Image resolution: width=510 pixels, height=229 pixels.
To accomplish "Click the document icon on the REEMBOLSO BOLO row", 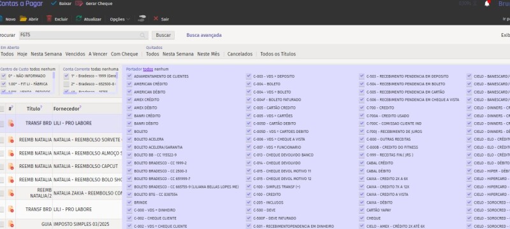I will 11,179.
